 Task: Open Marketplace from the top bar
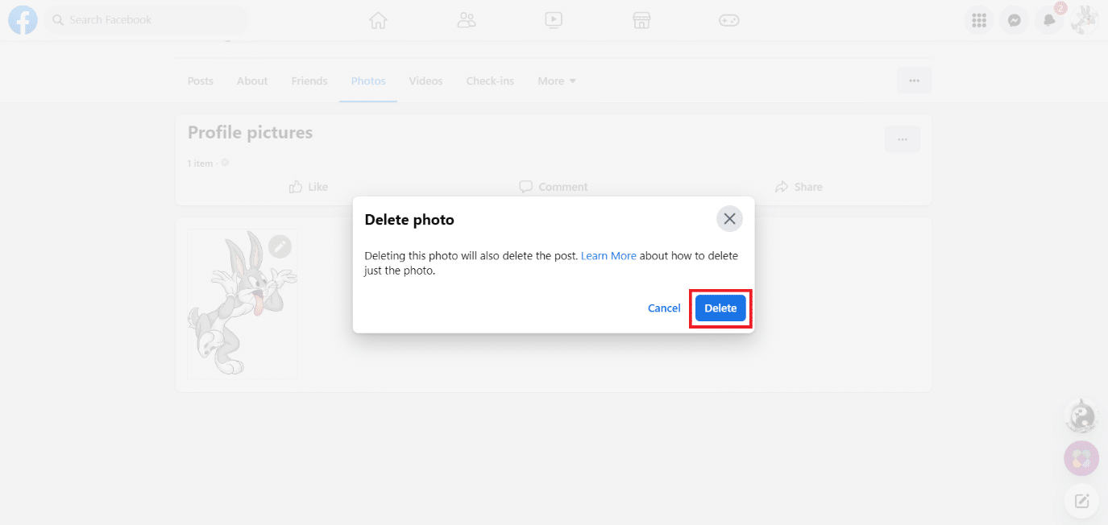coord(641,19)
